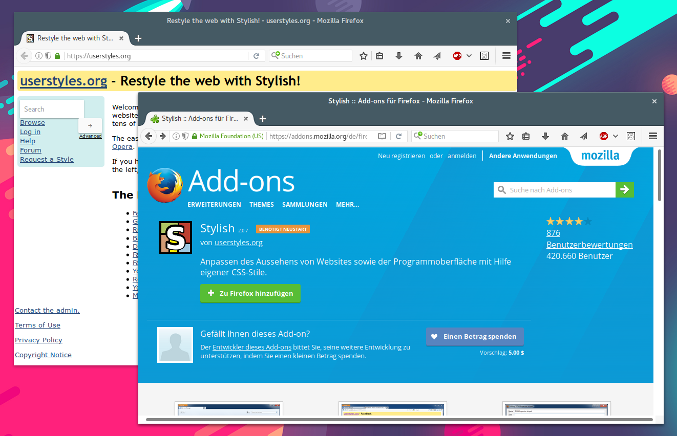Click the Stylish toolbar icon in the Add-ons window
This screenshot has height=436, width=677.
631,136
